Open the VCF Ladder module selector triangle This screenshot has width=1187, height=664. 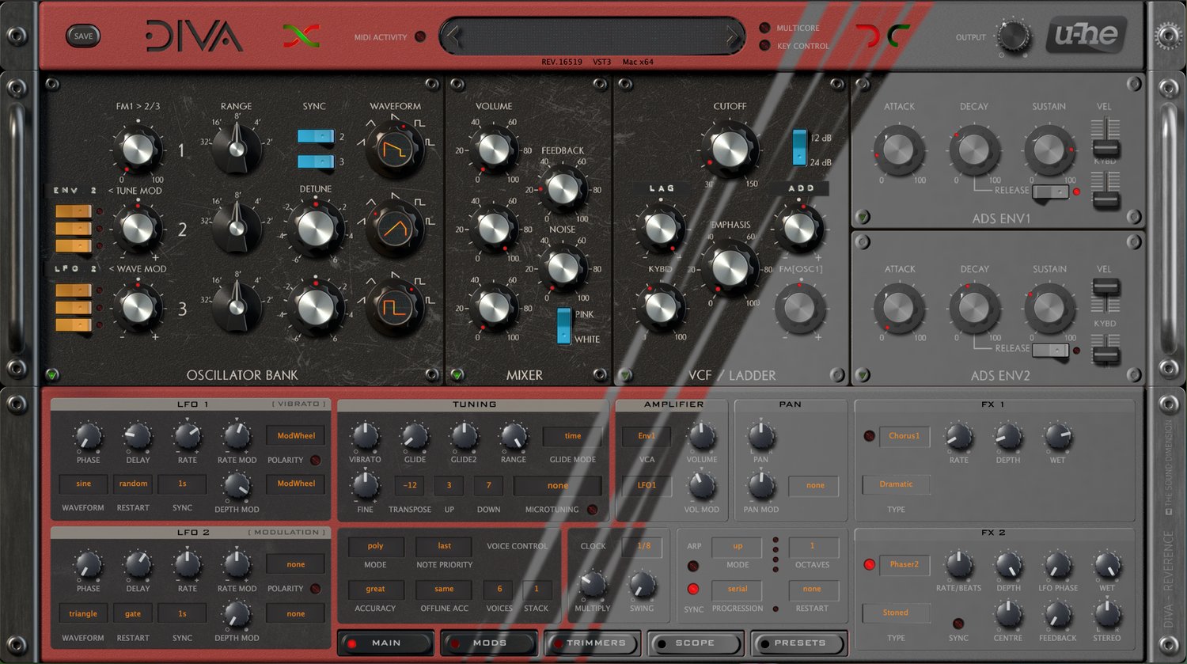(625, 374)
